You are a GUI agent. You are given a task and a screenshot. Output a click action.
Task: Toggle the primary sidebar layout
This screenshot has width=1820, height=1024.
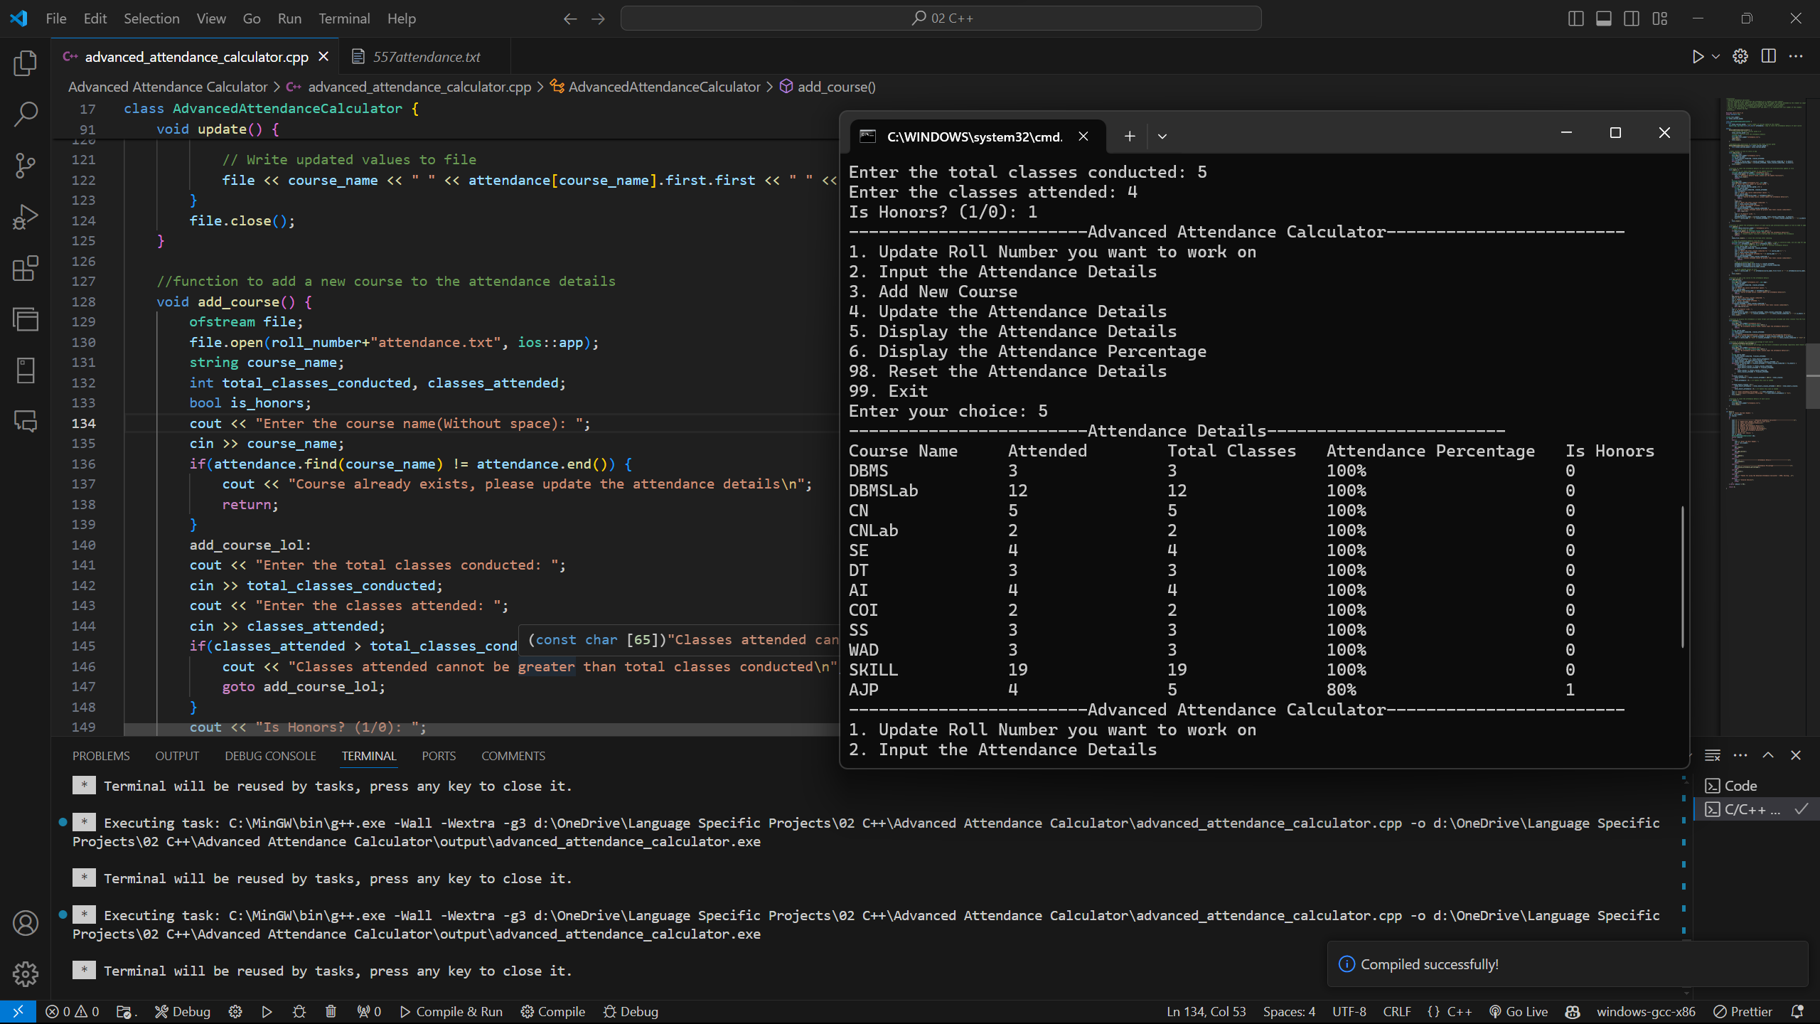[1575, 18]
